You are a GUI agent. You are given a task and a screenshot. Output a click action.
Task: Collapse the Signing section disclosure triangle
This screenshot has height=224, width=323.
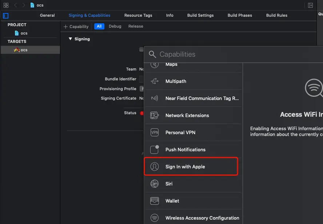pyautogui.click(x=71, y=39)
